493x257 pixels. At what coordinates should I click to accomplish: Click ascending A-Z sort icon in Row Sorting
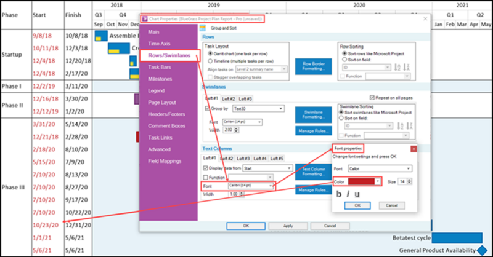tap(397, 67)
